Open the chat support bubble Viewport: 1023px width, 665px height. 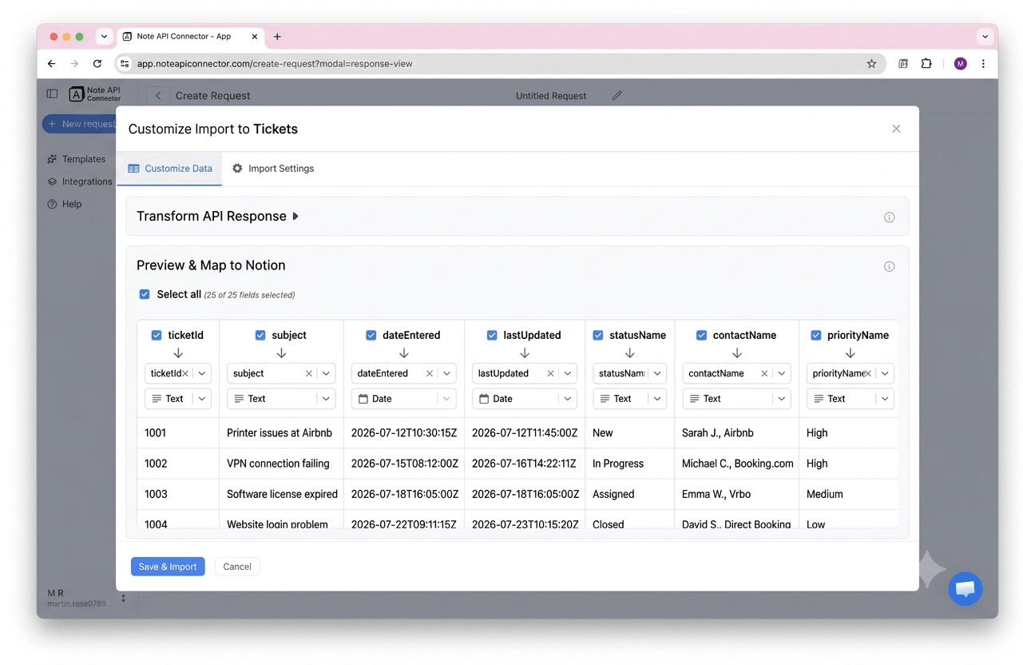click(965, 589)
